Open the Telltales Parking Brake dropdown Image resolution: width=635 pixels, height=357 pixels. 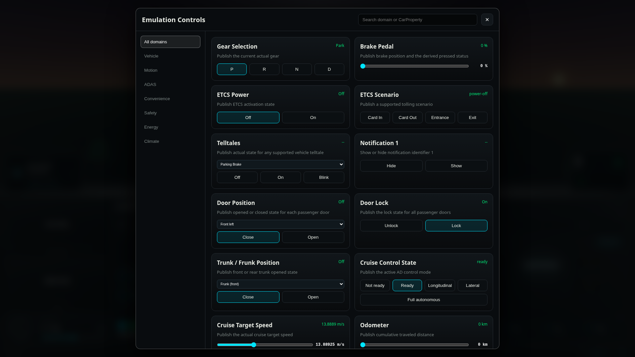click(280, 164)
